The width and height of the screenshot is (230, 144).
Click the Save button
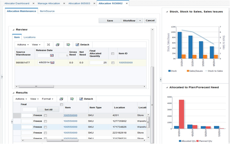pyautogui.click(x=110, y=20)
